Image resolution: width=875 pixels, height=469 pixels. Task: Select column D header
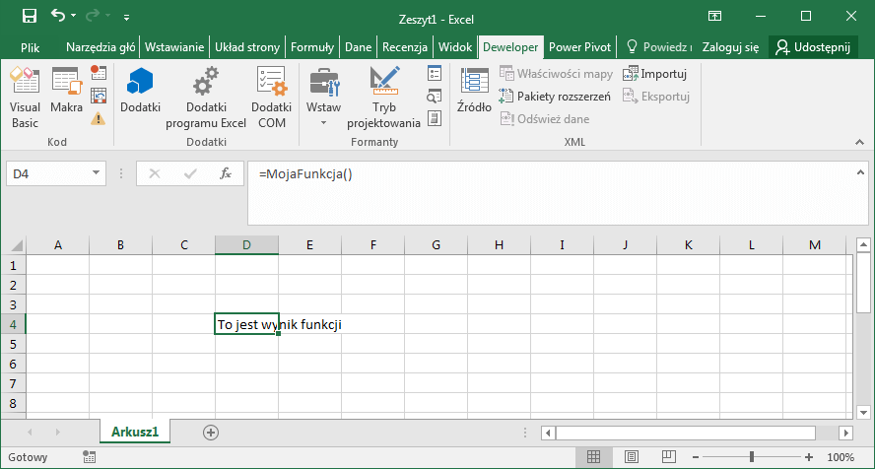(246, 244)
